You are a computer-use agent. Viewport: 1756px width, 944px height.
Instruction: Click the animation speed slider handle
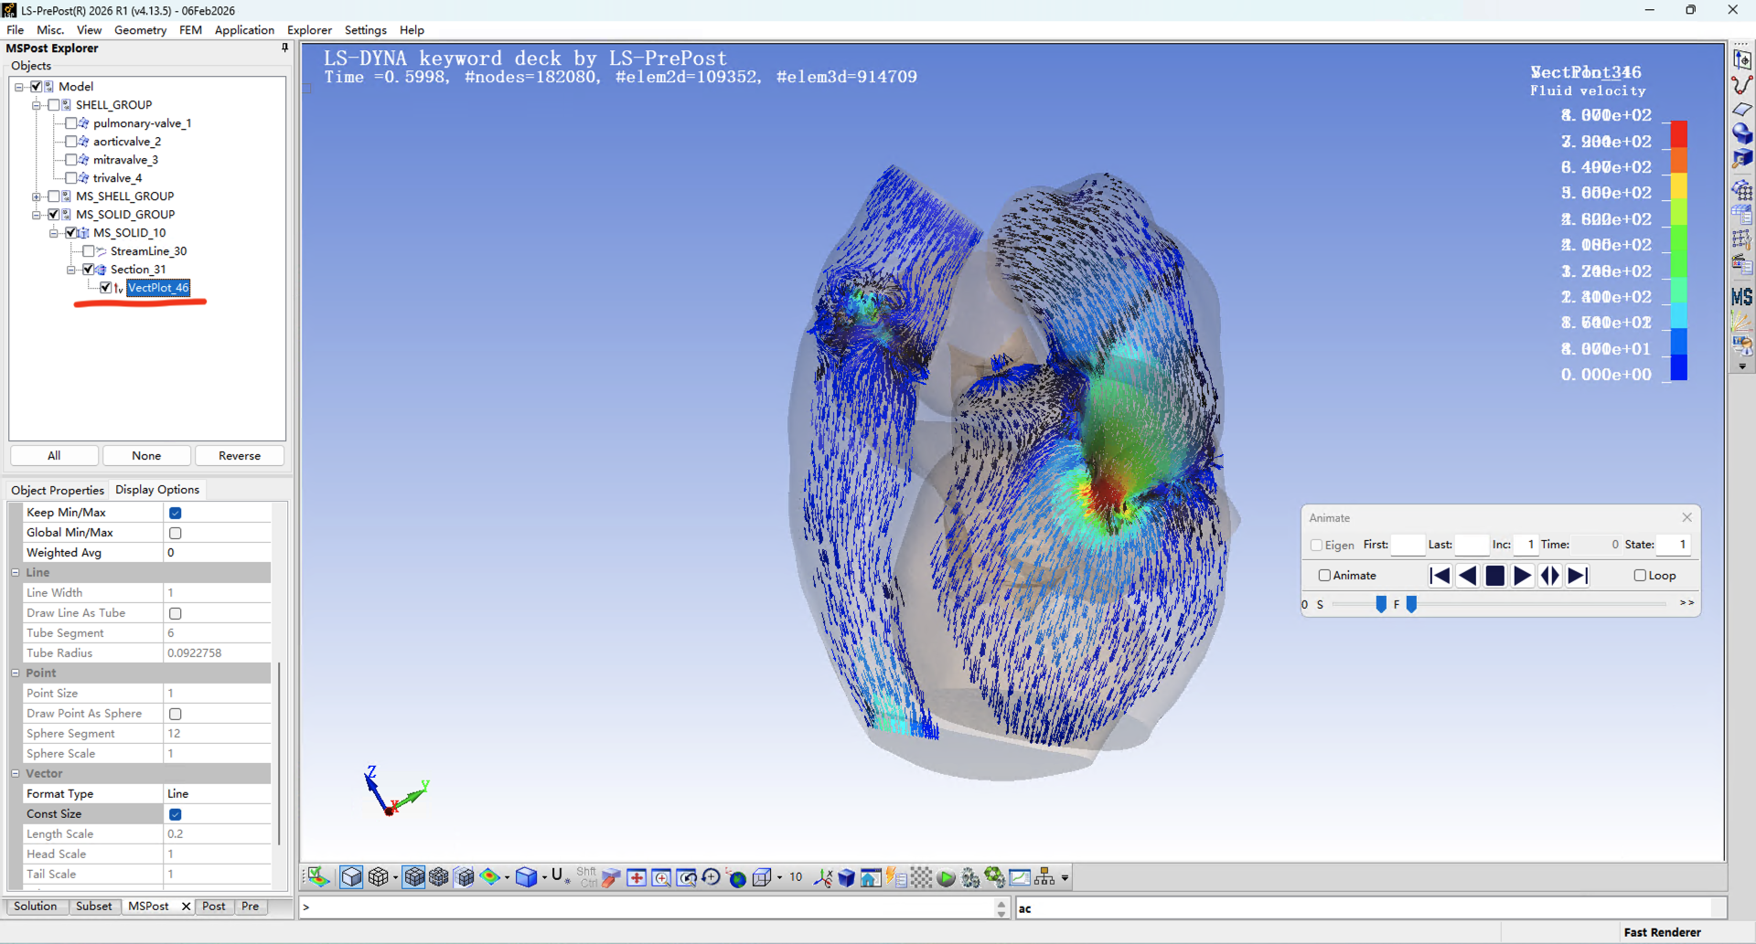pos(1381,604)
